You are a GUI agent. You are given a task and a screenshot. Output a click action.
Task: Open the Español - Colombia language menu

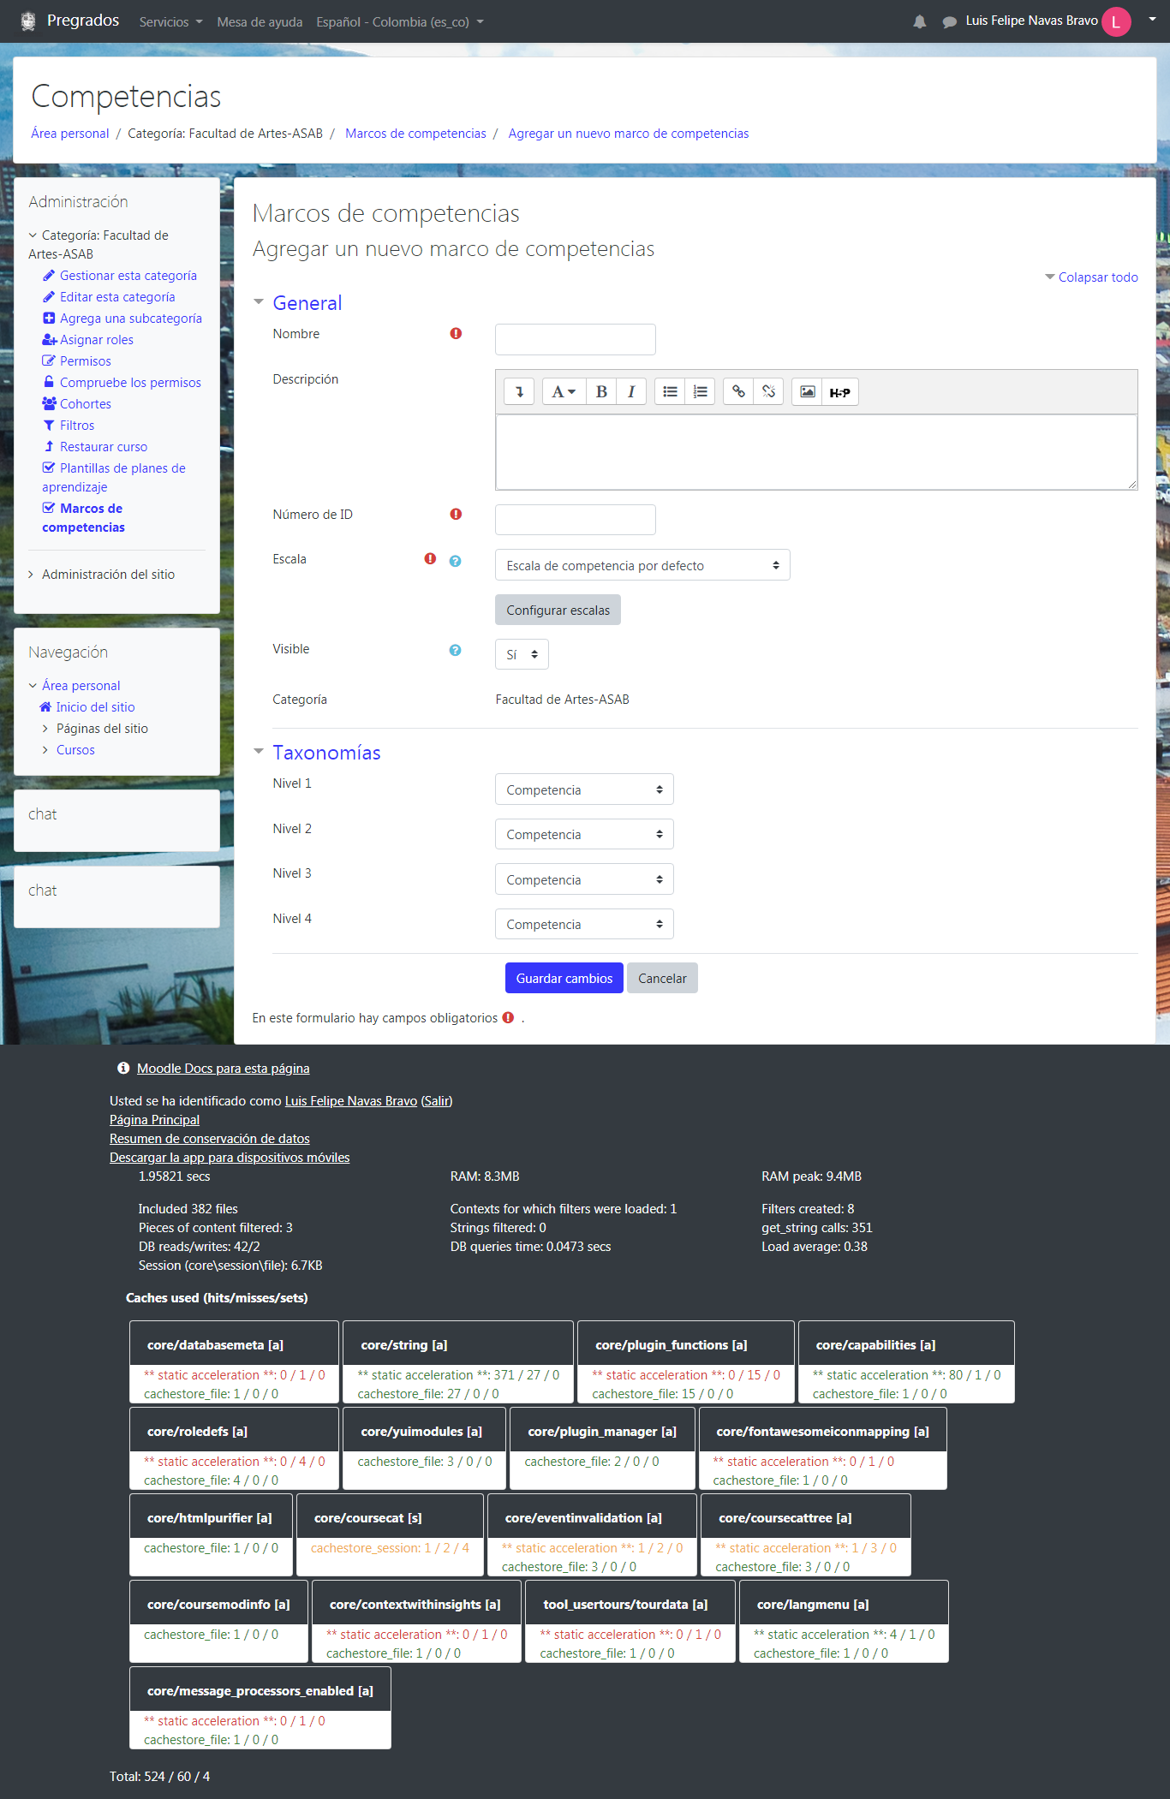tap(399, 22)
